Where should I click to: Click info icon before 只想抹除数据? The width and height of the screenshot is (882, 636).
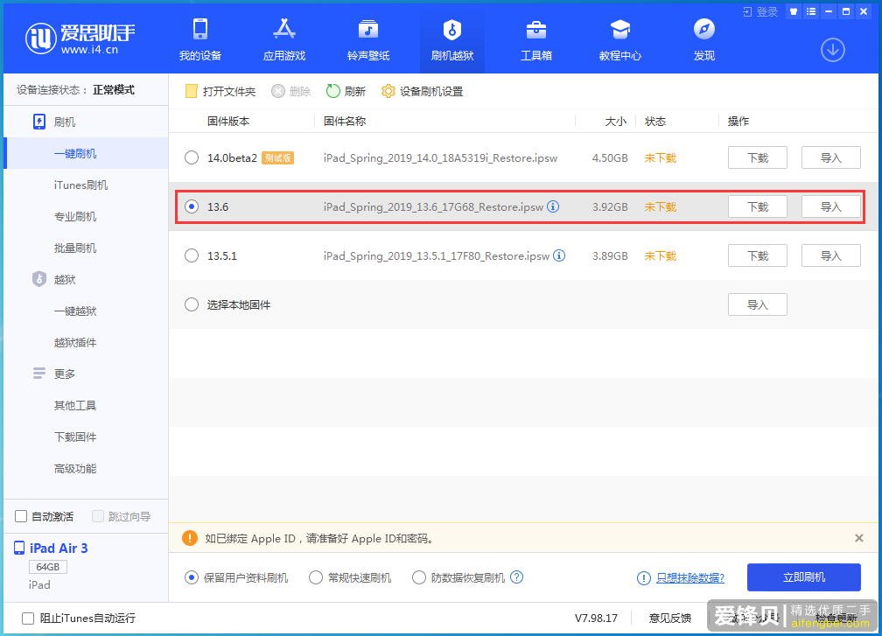click(x=643, y=577)
